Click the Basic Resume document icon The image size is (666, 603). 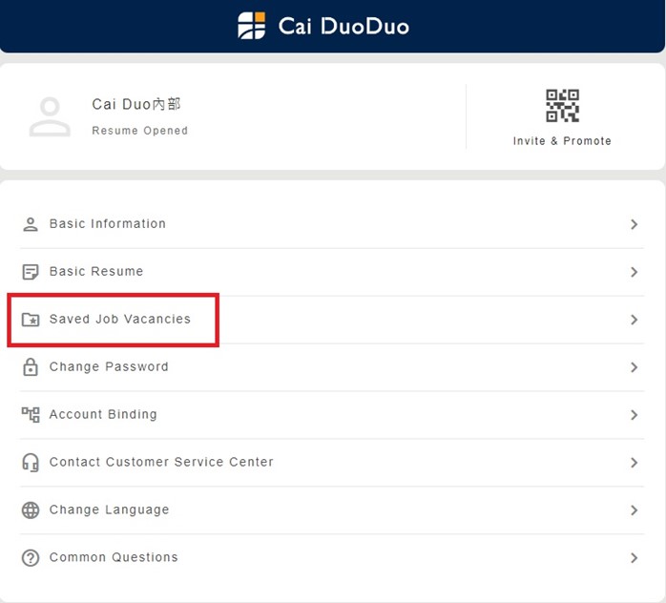[31, 272]
